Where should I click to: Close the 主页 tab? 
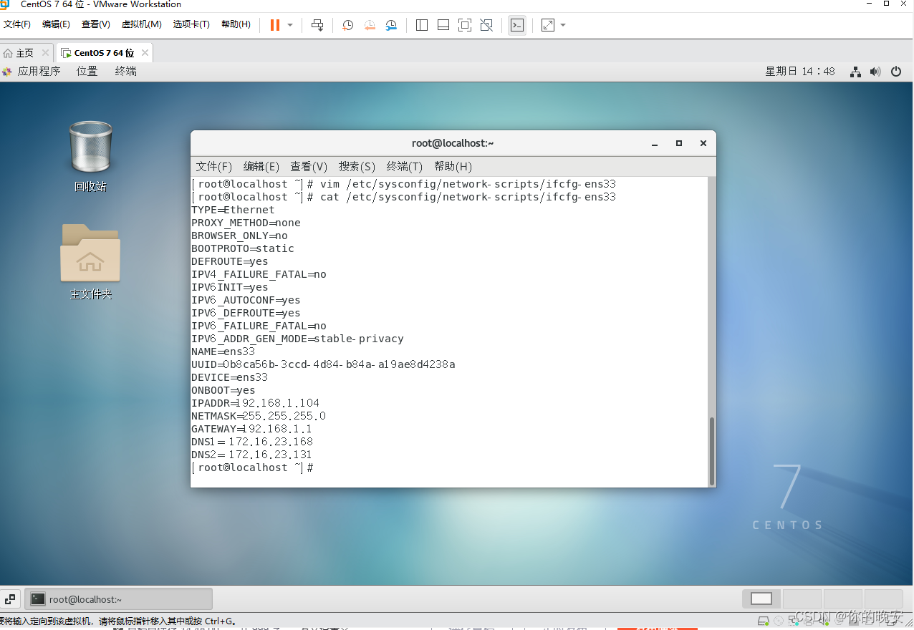pyautogui.click(x=45, y=53)
